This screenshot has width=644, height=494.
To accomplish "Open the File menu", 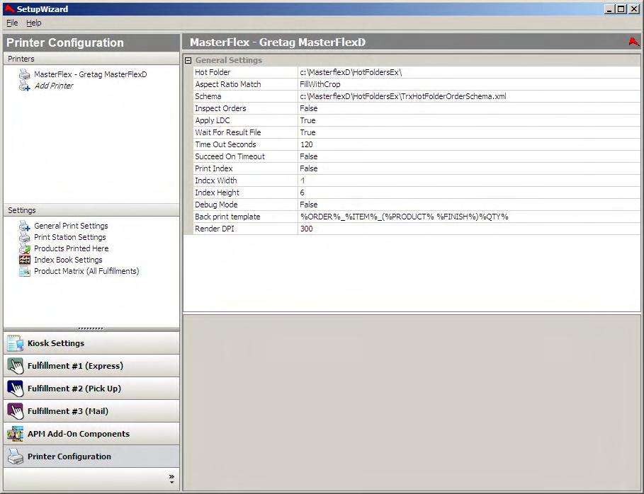I will pyautogui.click(x=12, y=23).
